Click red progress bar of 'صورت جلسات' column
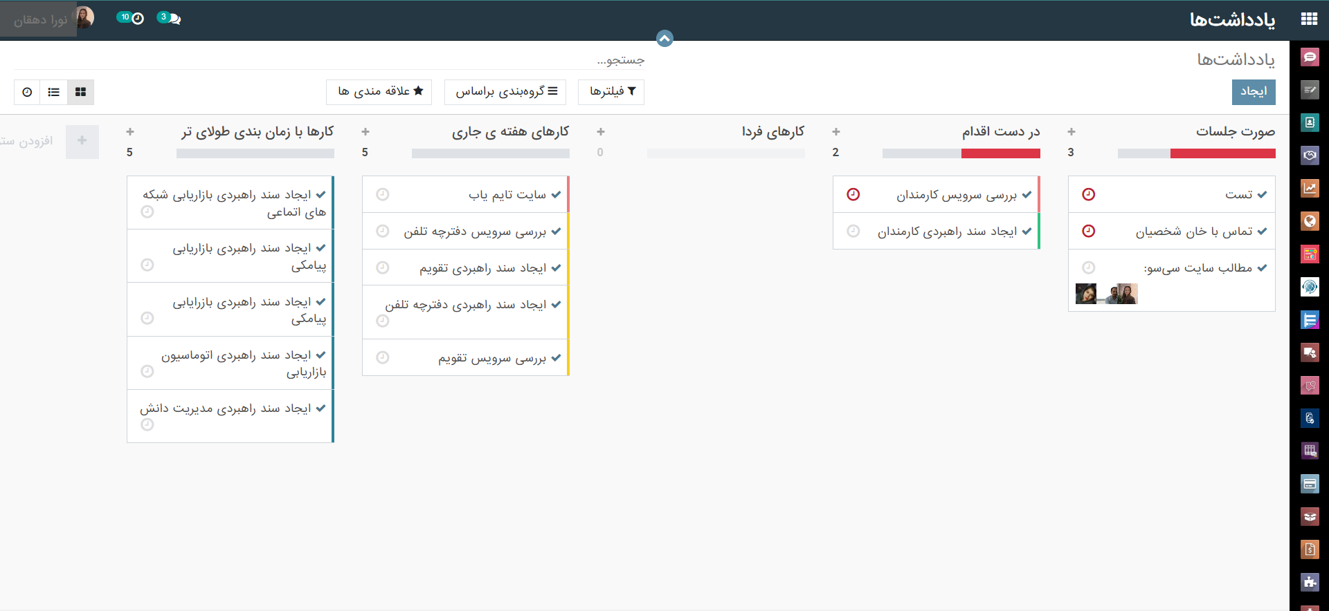 pyautogui.click(x=1222, y=153)
